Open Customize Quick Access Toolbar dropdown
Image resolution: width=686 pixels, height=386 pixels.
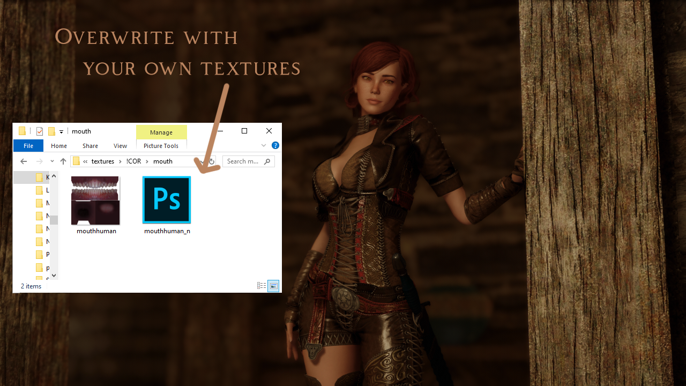pos(62,131)
